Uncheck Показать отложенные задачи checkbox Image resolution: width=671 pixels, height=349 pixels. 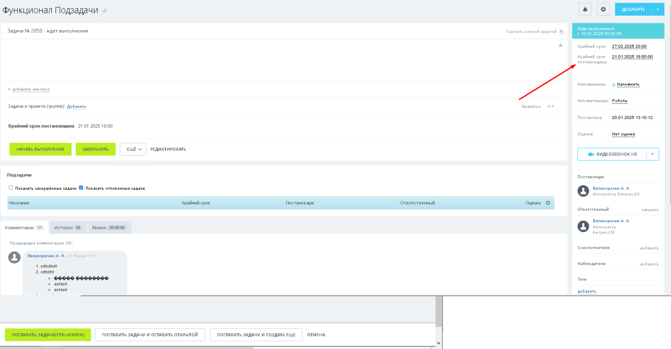coord(81,188)
